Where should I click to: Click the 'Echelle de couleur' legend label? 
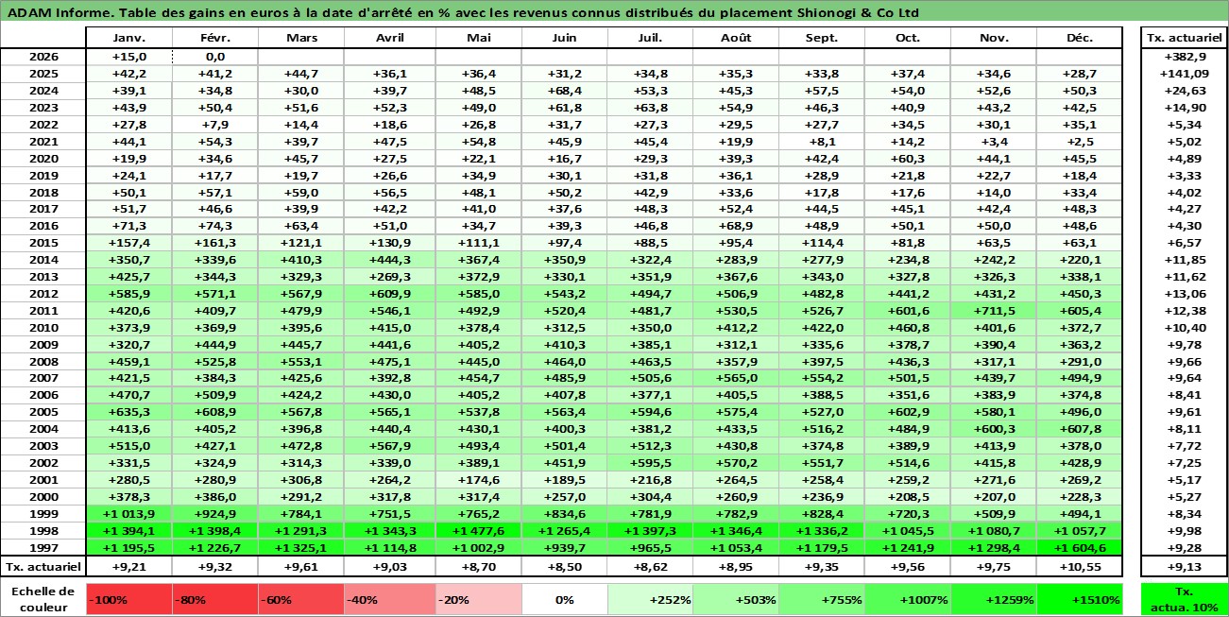pos(43,598)
